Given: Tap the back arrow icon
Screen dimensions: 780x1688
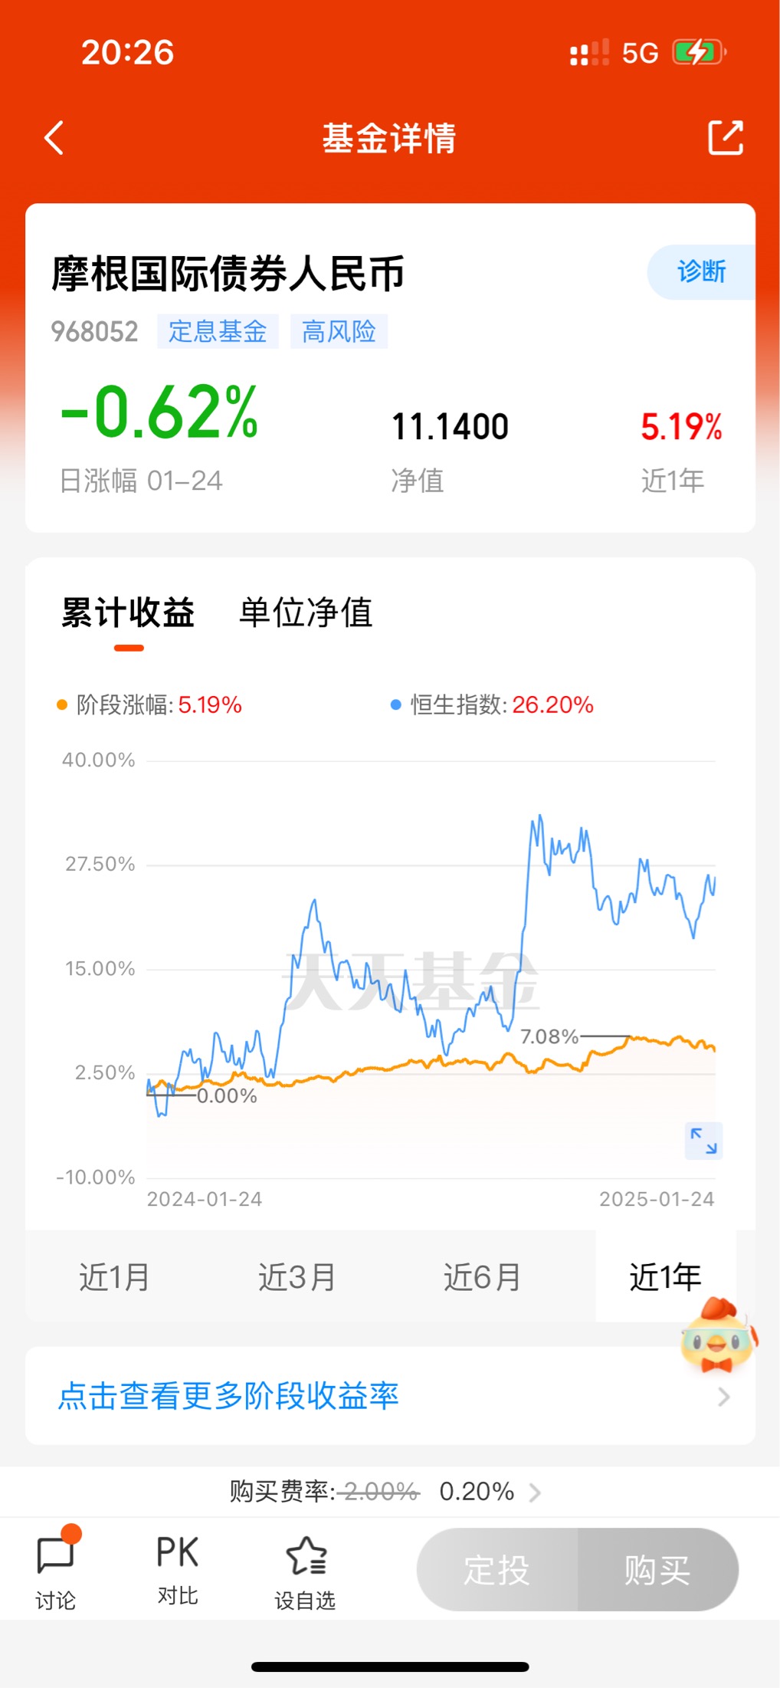Looking at the screenshot, I should pos(54,138).
